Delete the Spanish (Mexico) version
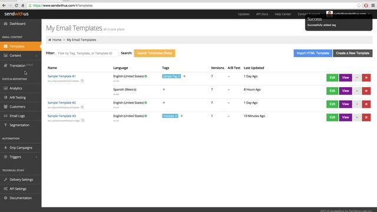 coord(366,91)
